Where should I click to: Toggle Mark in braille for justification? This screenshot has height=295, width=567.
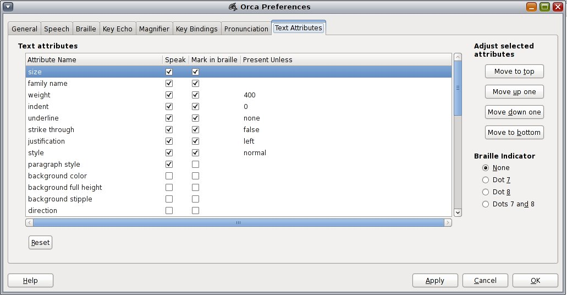[195, 141]
